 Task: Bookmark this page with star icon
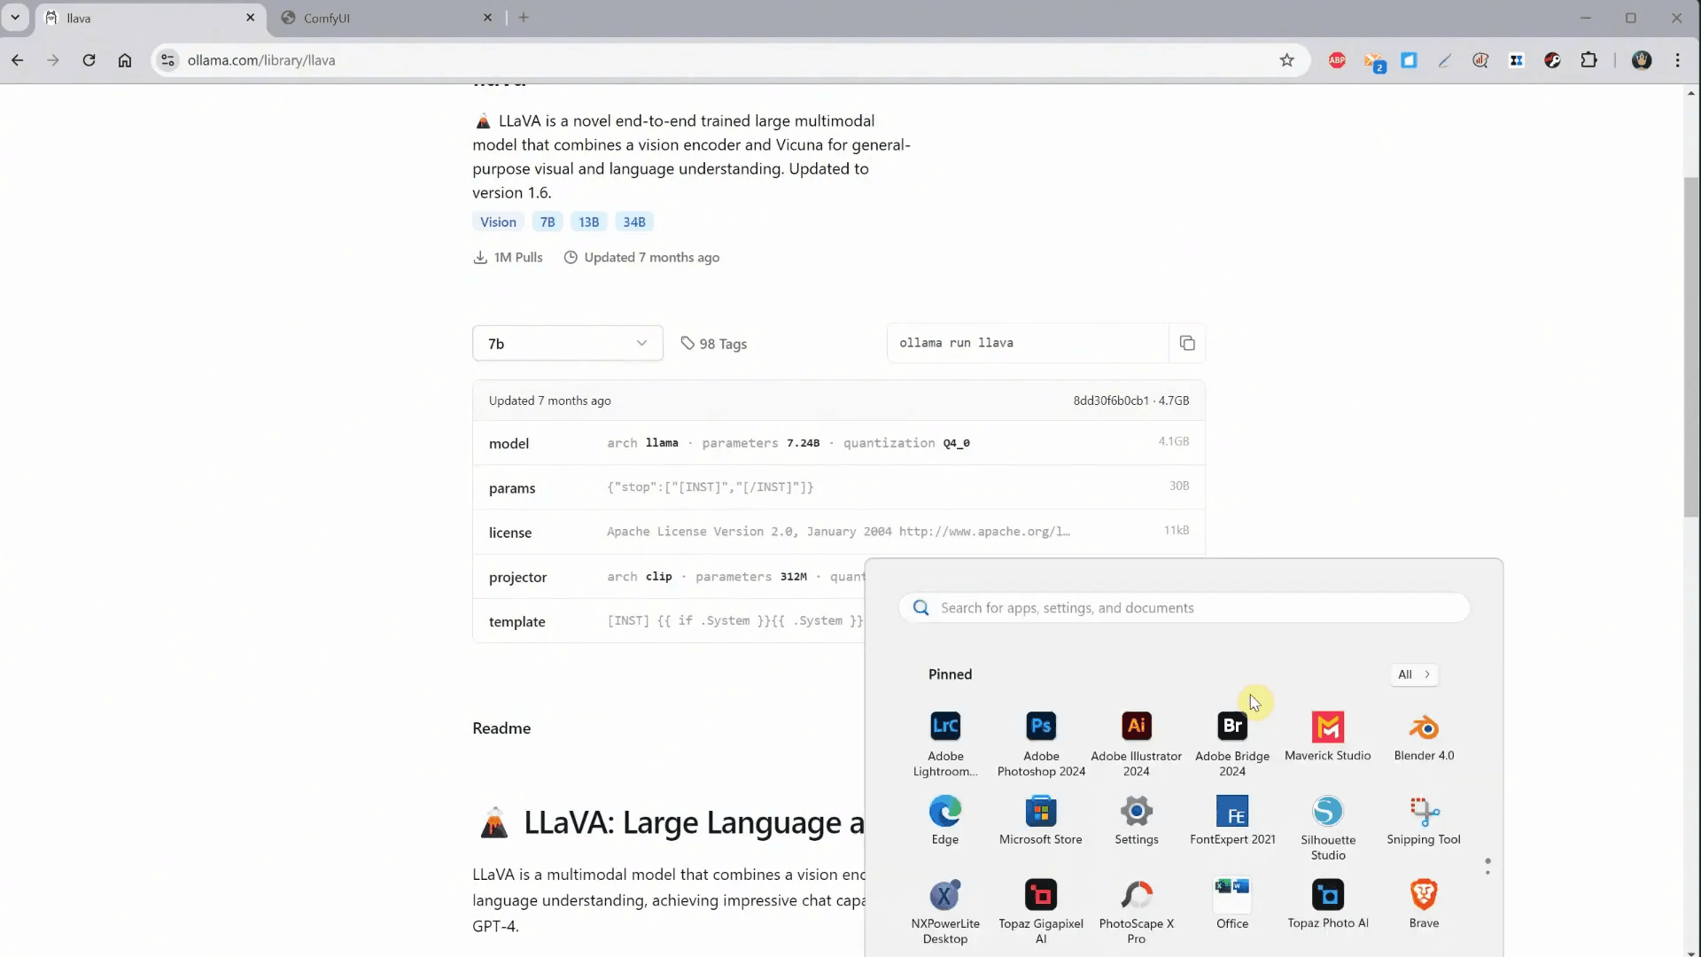click(1286, 60)
